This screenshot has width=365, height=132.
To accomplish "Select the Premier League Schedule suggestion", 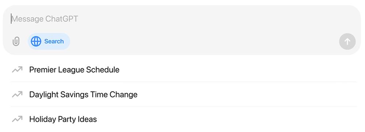I will point(184,70).
